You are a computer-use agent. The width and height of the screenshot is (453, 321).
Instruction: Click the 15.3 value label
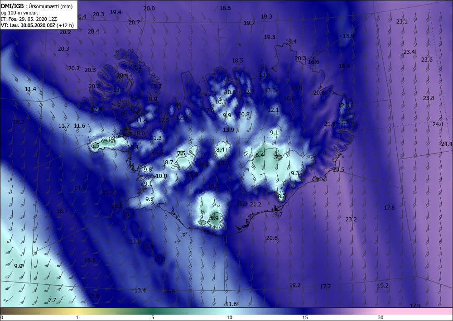tap(242, 204)
